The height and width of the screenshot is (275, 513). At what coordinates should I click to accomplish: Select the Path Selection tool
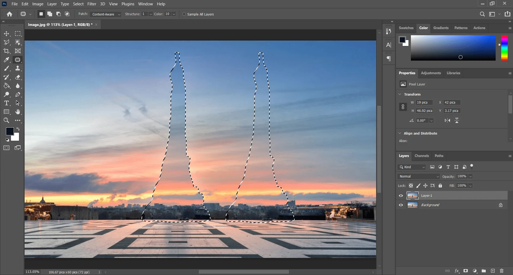point(18,103)
